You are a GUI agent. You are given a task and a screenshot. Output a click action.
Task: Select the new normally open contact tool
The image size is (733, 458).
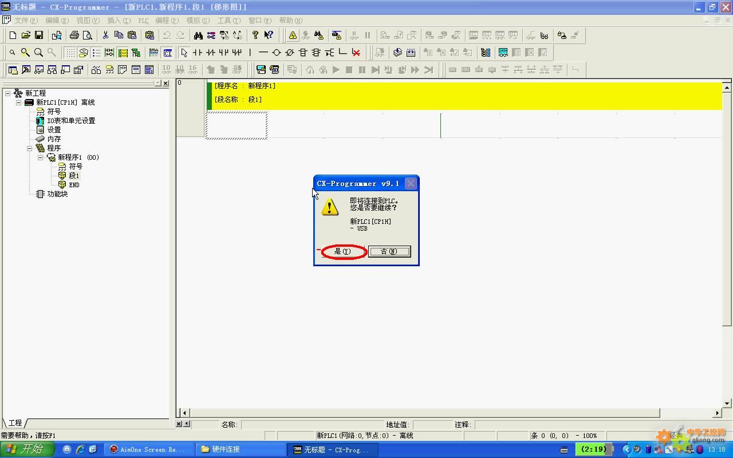(x=198, y=53)
